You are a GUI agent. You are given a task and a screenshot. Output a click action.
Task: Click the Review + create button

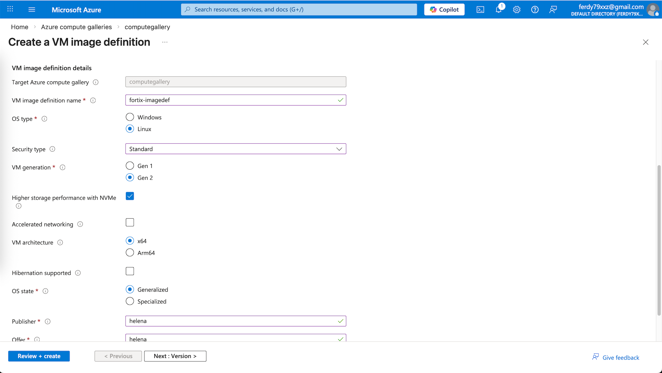pyautogui.click(x=39, y=356)
